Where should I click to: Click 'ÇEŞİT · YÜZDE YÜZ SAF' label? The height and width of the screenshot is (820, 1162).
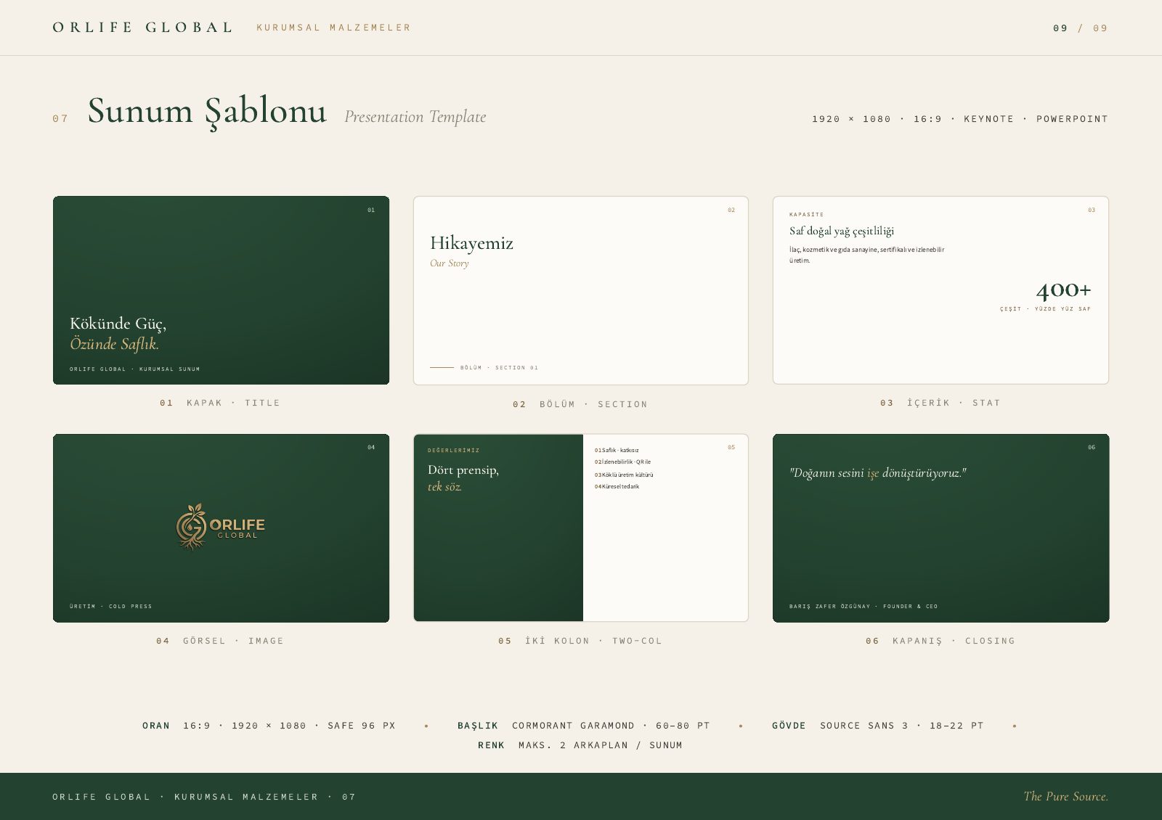pos(1045,309)
